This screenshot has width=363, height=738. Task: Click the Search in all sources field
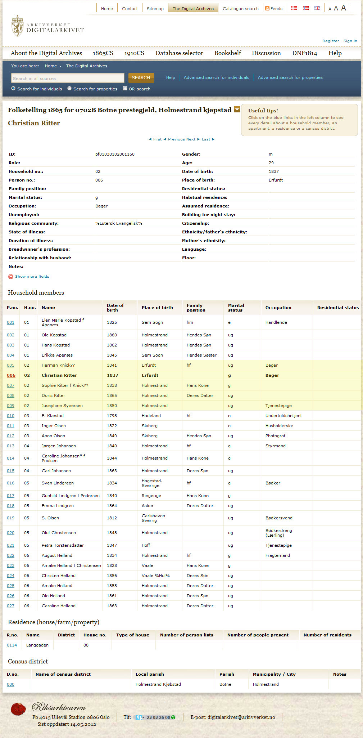(x=68, y=78)
